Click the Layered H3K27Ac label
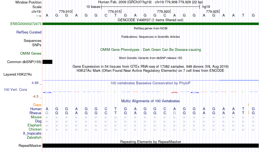Screen dimensions: 259x152 [18, 74]
